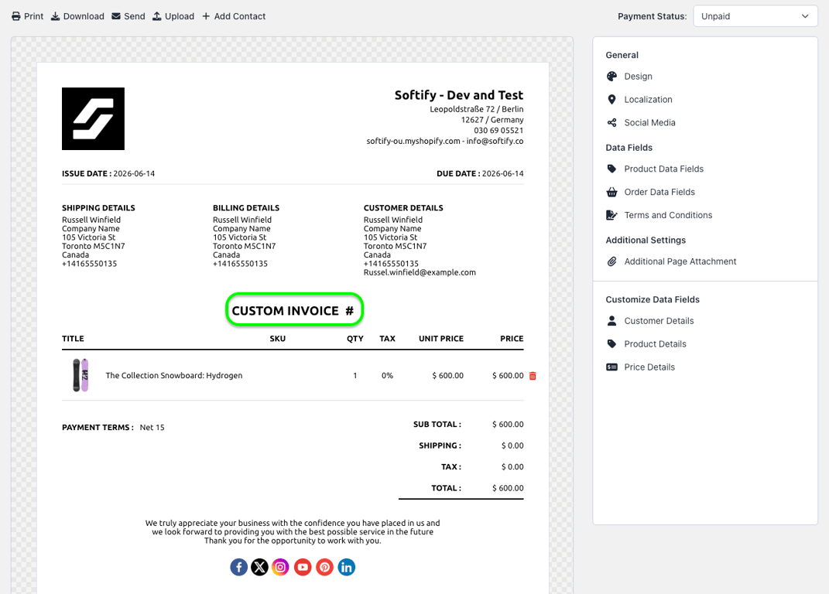Click the Hydrogen snowboard product thumbnail
This screenshot has width=829, height=594.
[81, 375]
